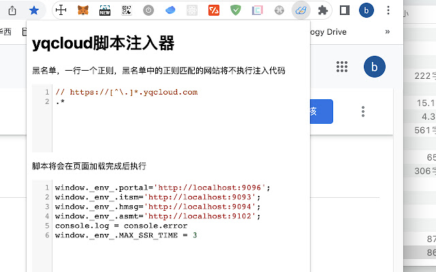Screen dimensions: 436x272
Task: Click the script editor below line 6
Action: [181, 257]
